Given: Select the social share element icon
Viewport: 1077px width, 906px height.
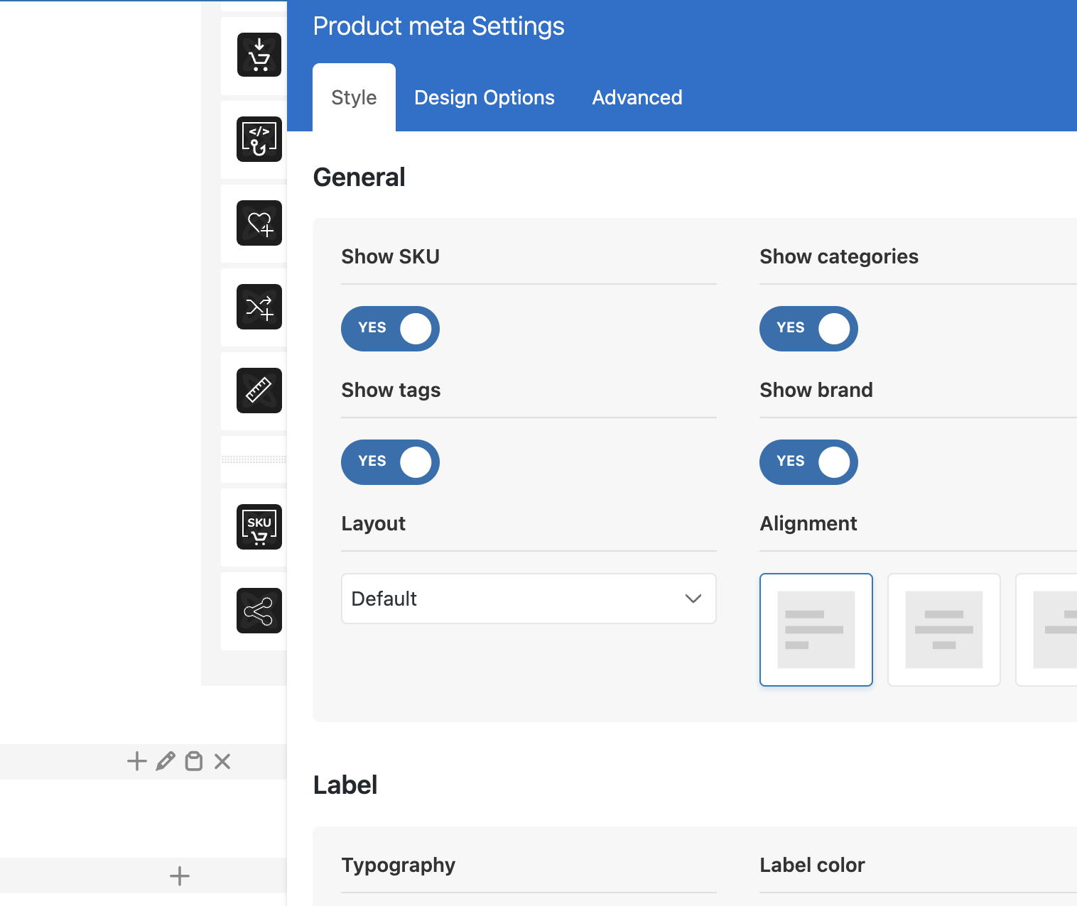Looking at the screenshot, I should tap(259, 611).
